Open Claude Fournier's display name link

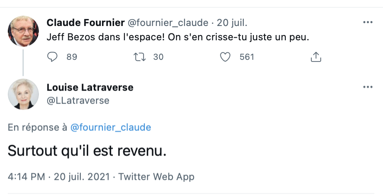(86, 23)
